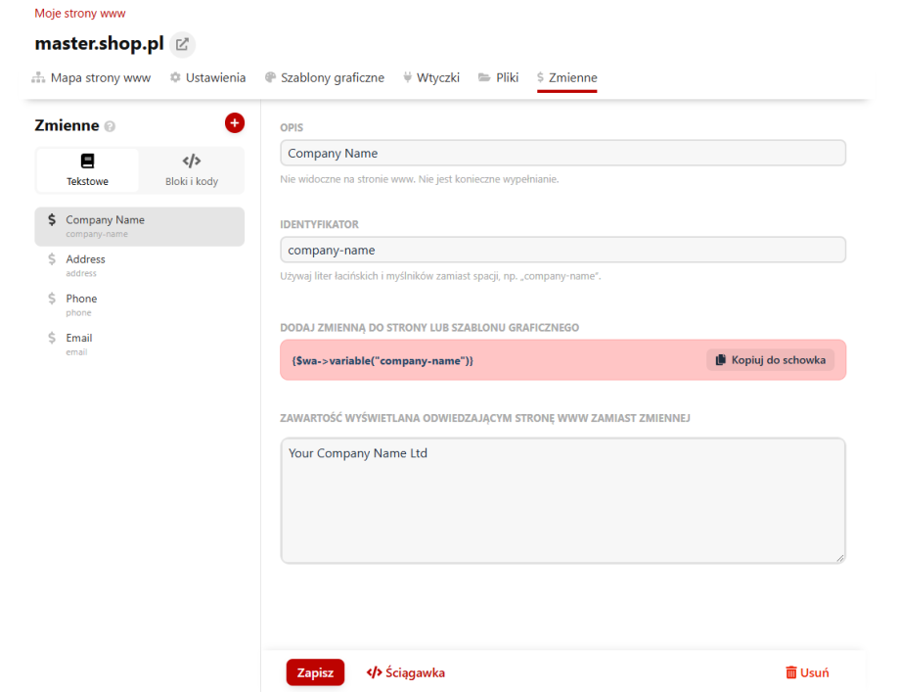Click the dollar icon beside Phone variable
This screenshot has height=692, width=900.
point(52,299)
